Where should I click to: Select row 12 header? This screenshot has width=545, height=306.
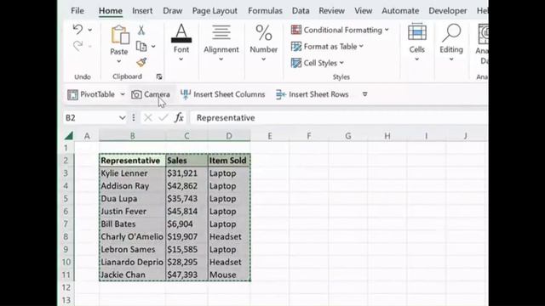point(66,287)
